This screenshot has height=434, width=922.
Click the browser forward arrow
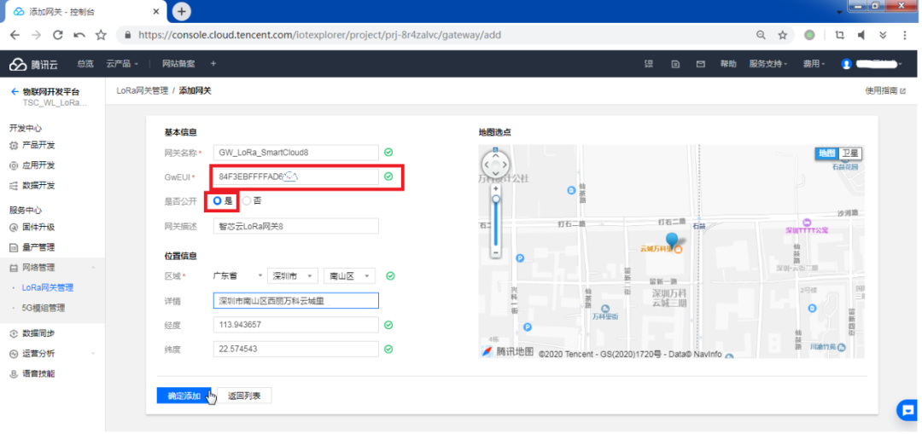[x=37, y=35]
